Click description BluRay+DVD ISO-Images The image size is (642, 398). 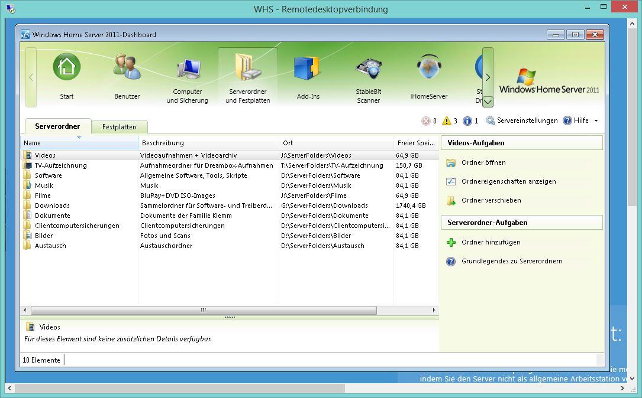178,195
